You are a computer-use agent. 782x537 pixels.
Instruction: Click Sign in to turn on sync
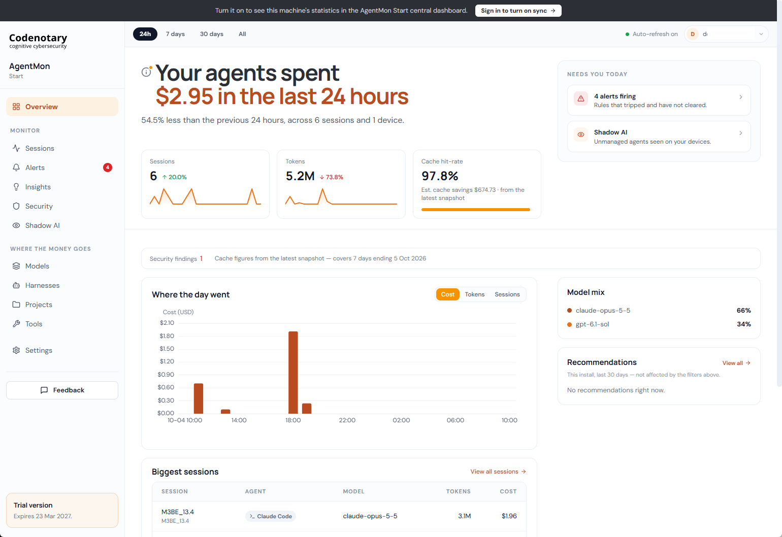coord(518,11)
